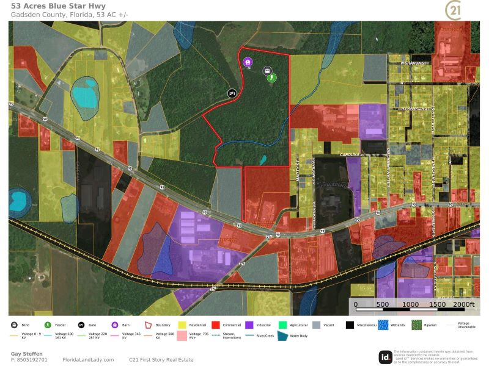Click the Land id logo
Image resolution: width=489 pixels, height=366 pixels.
pos(386,357)
